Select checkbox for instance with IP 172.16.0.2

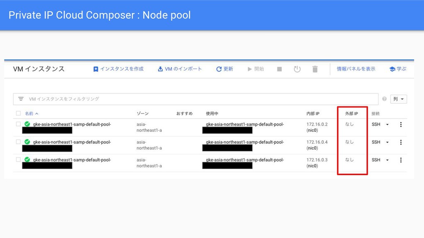[x=18, y=124]
